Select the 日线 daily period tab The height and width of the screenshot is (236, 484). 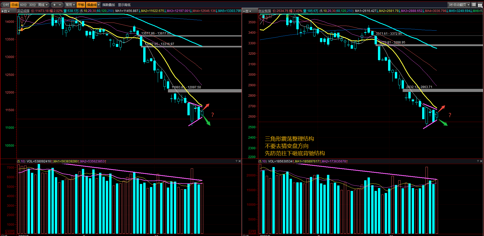click(x=15, y=5)
